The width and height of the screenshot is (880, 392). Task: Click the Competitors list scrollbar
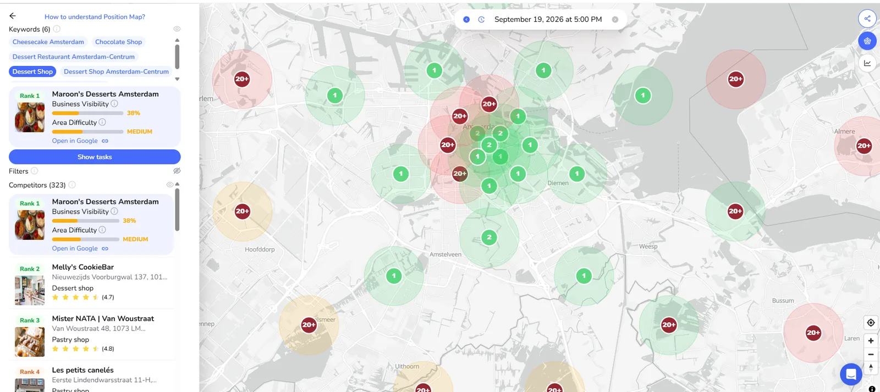[177, 210]
